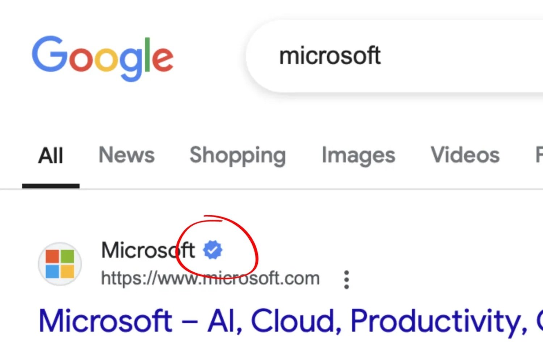543x362 pixels.
Task: Click the Microsoft site name text
Action: (148, 250)
